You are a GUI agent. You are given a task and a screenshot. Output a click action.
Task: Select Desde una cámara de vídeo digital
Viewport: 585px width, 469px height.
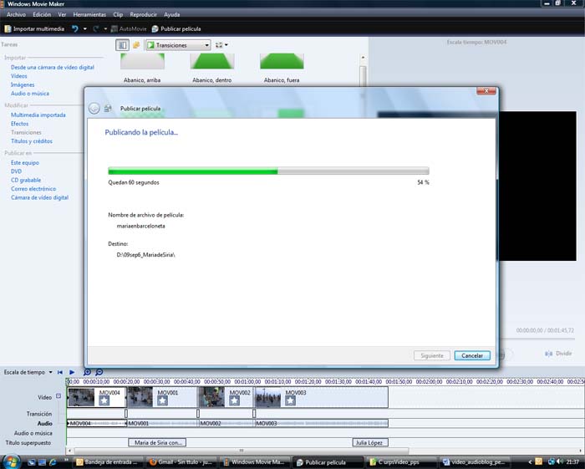tap(52, 67)
